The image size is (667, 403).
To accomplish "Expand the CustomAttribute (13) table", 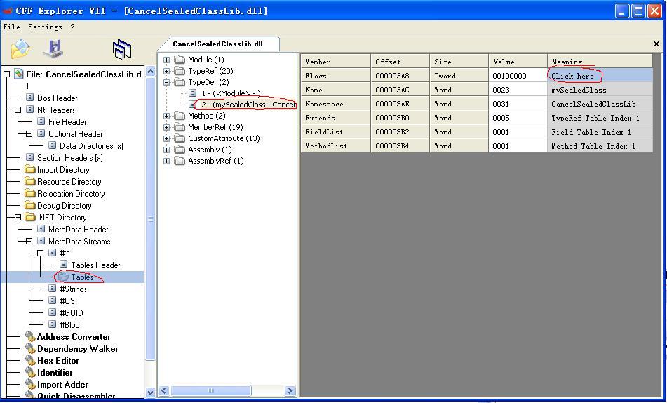I will coord(167,138).
